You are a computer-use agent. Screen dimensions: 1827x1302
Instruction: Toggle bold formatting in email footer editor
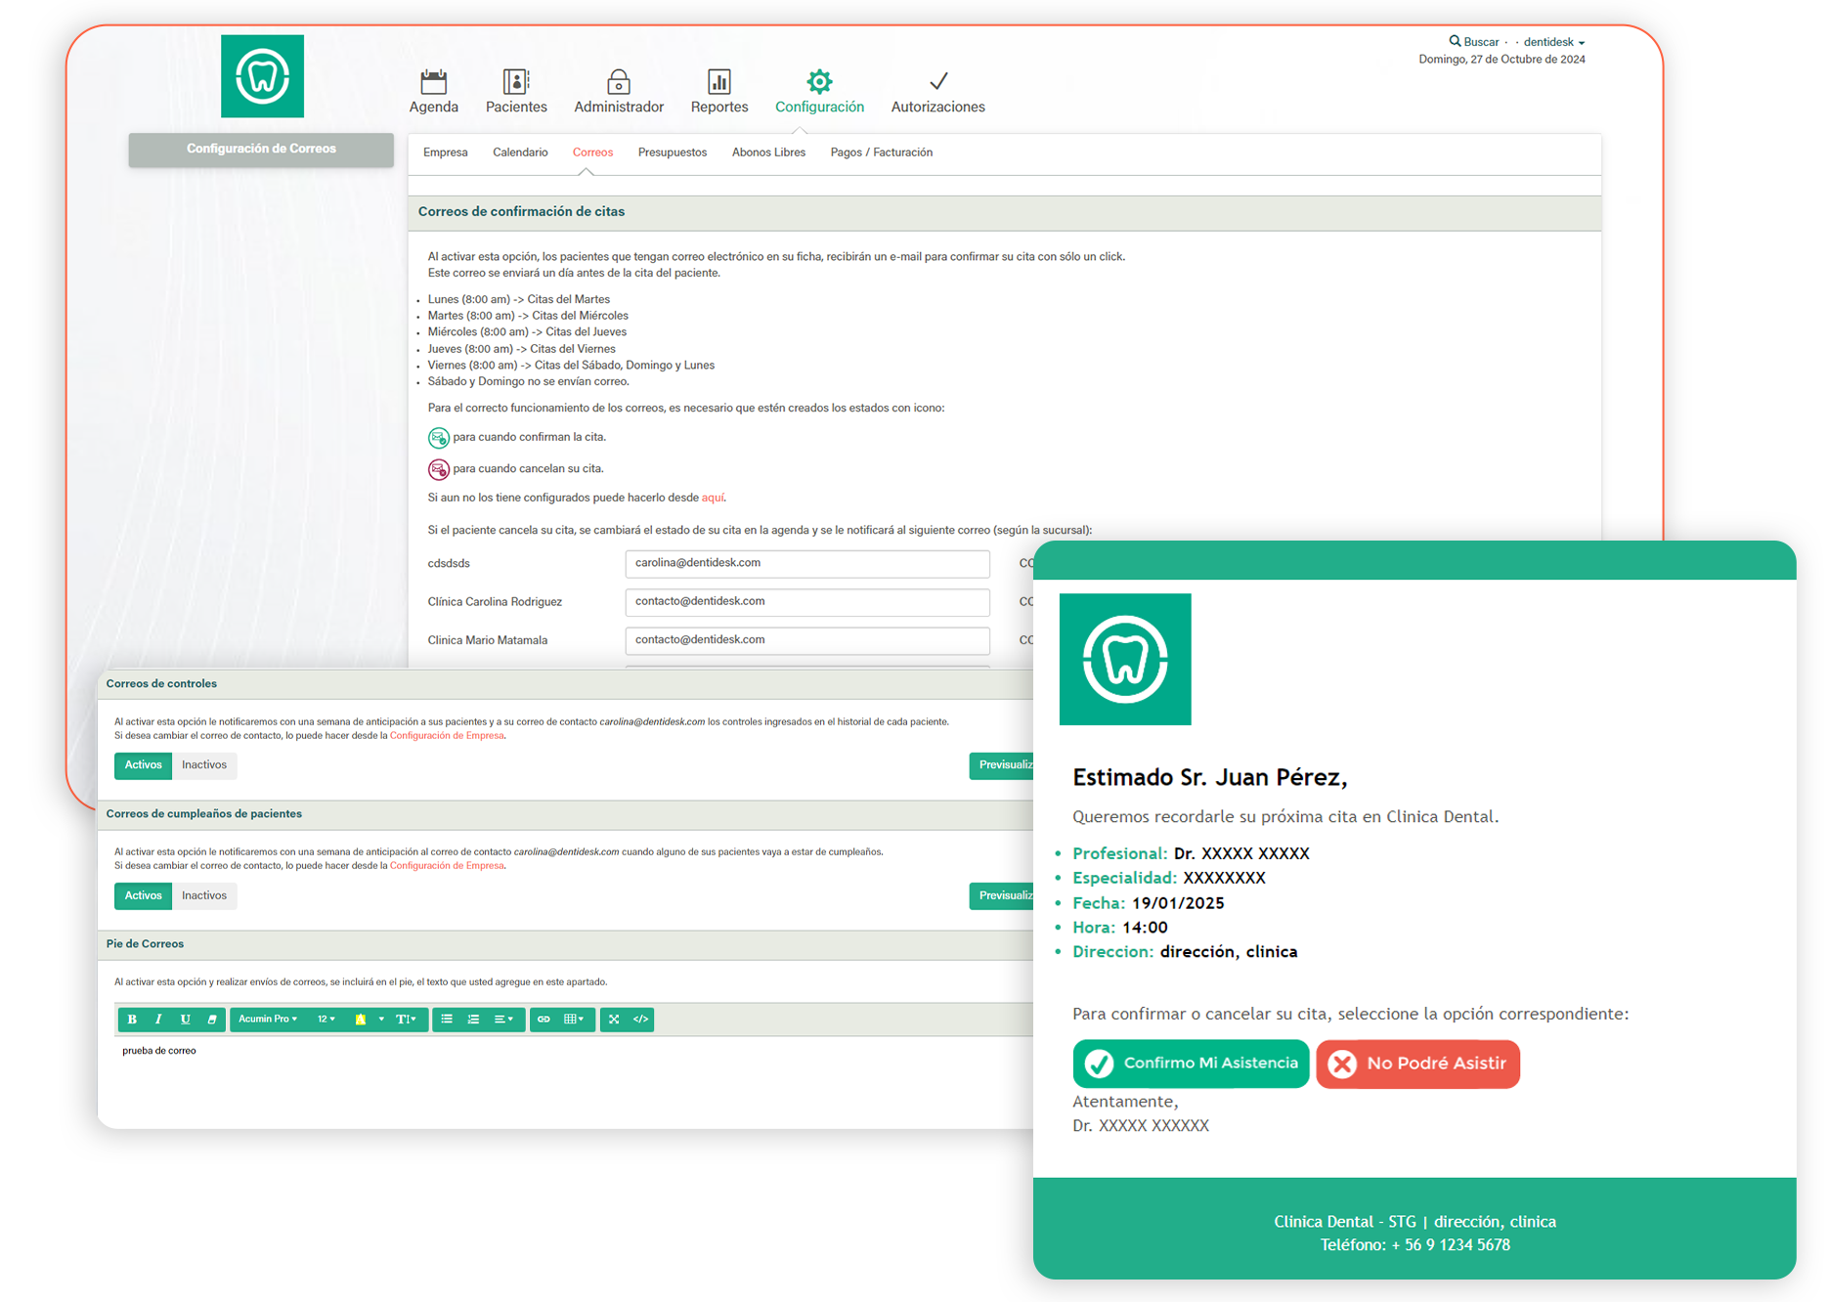(x=132, y=1020)
